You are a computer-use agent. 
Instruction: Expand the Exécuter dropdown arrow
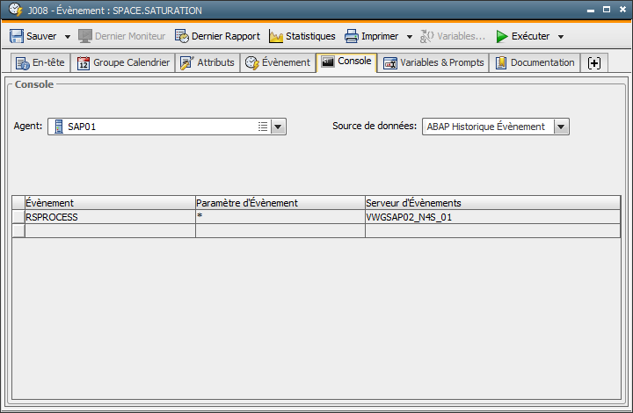561,37
